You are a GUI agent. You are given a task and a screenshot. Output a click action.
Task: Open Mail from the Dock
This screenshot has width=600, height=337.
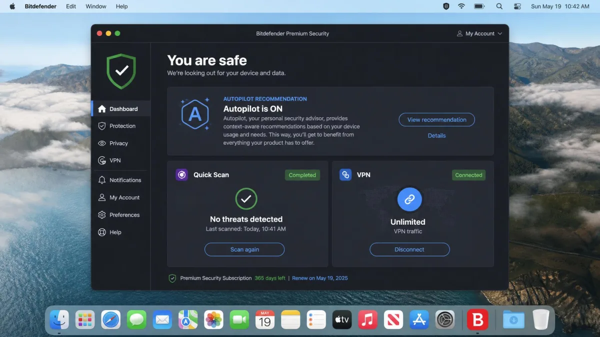162,320
